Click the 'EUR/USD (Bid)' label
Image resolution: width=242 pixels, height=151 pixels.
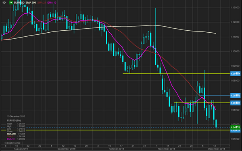14,120
